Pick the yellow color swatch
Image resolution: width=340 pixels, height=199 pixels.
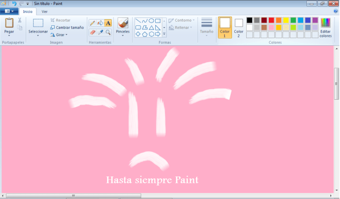(x=286, y=20)
